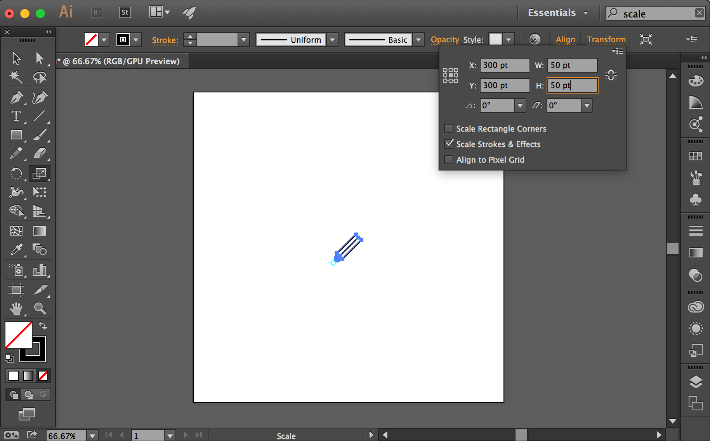The image size is (710, 441).
Task: Open the Align panel via the Align link
Action: pos(565,39)
